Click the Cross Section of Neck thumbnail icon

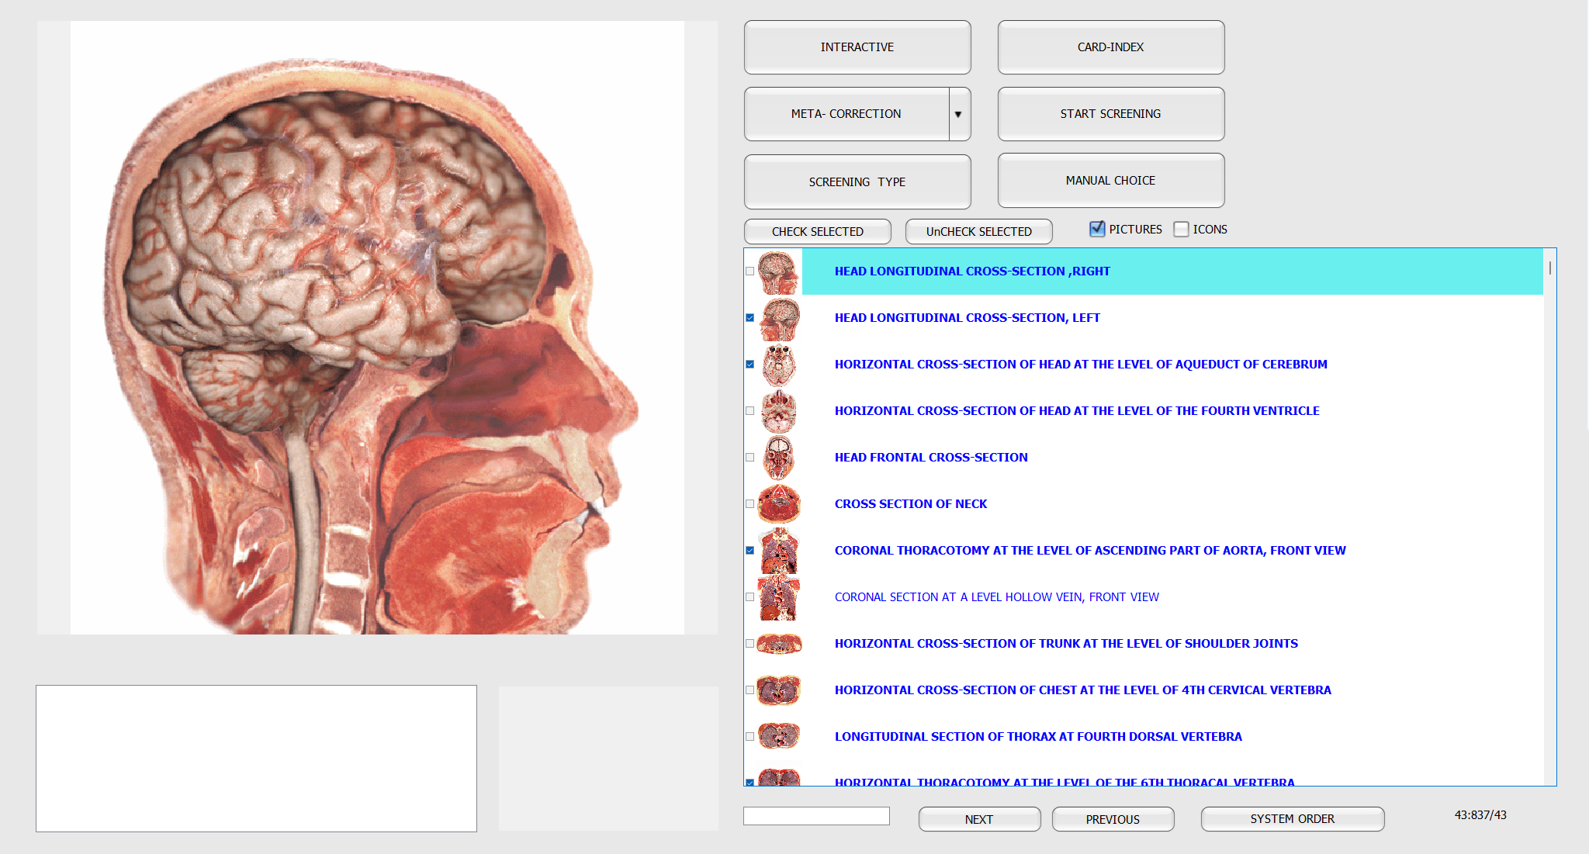tap(778, 504)
